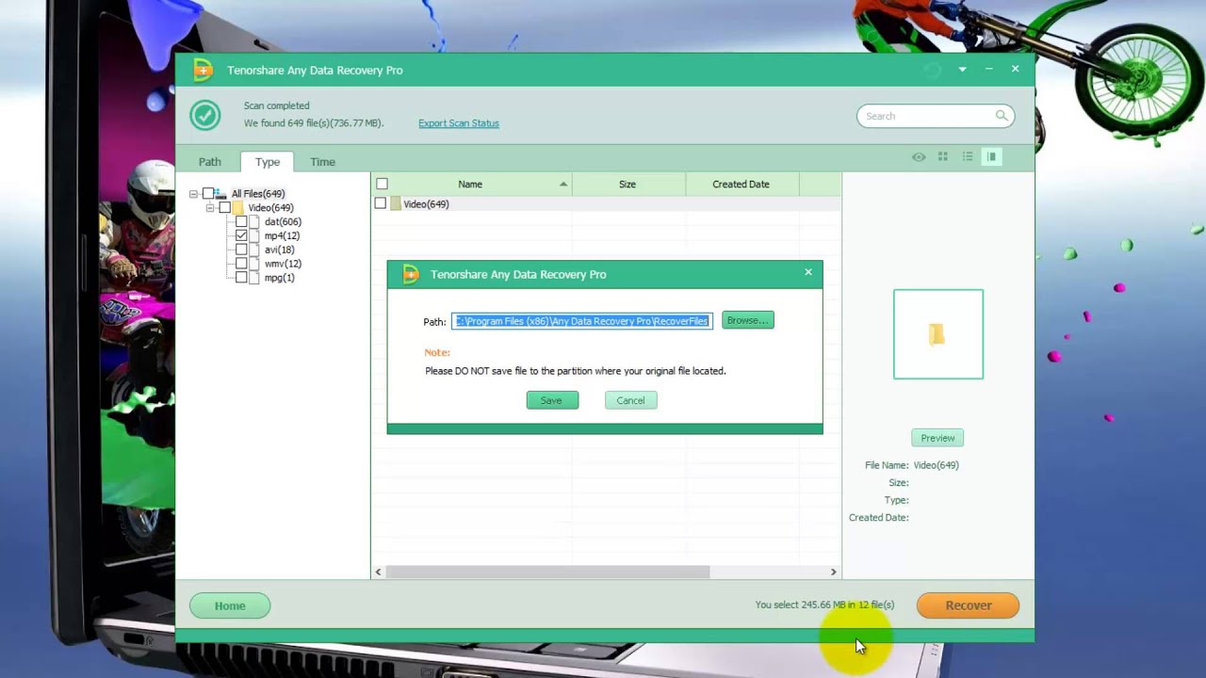Sort by Size column header
This screenshot has width=1206, height=678.
628,184
